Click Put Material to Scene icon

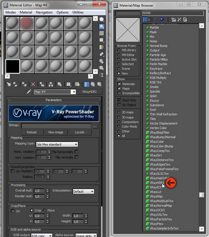15,84
